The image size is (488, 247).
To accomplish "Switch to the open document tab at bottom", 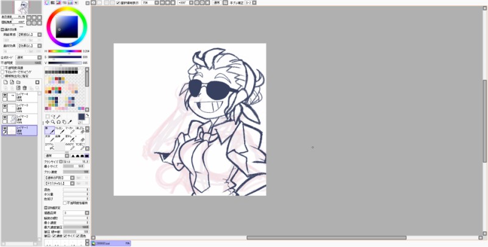I will click(111, 243).
